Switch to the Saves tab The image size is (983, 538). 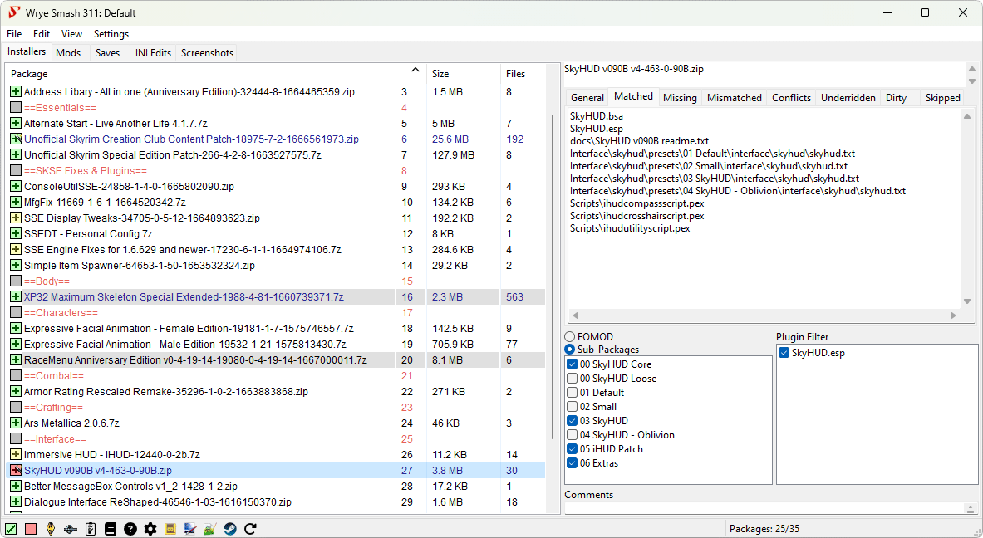click(108, 53)
